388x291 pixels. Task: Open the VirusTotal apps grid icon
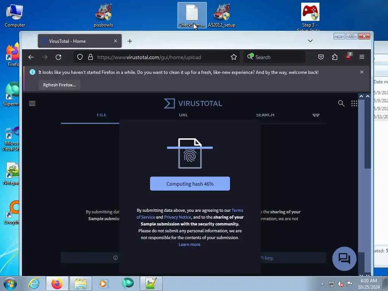(x=354, y=103)
